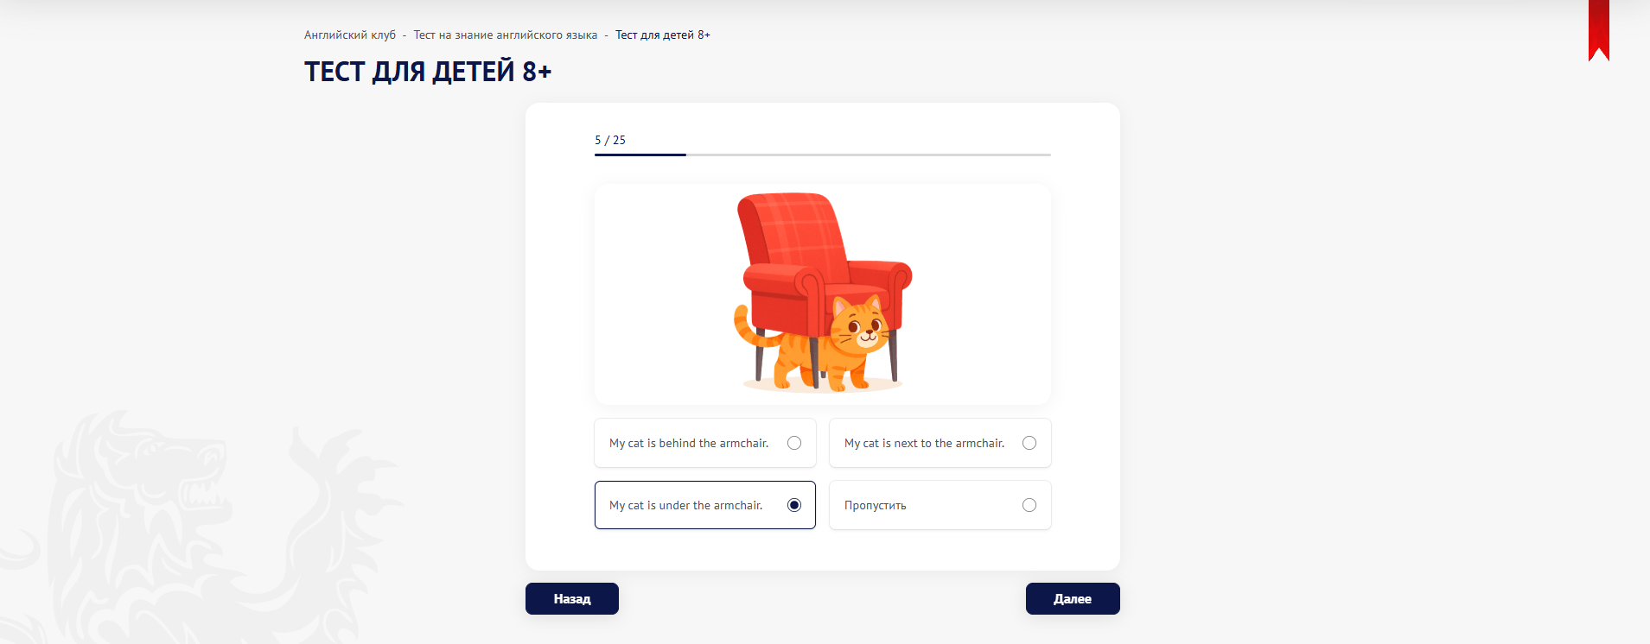Click the "5 / 25" question counter
The image size is (1650, 644).
(x=609, y=140)
